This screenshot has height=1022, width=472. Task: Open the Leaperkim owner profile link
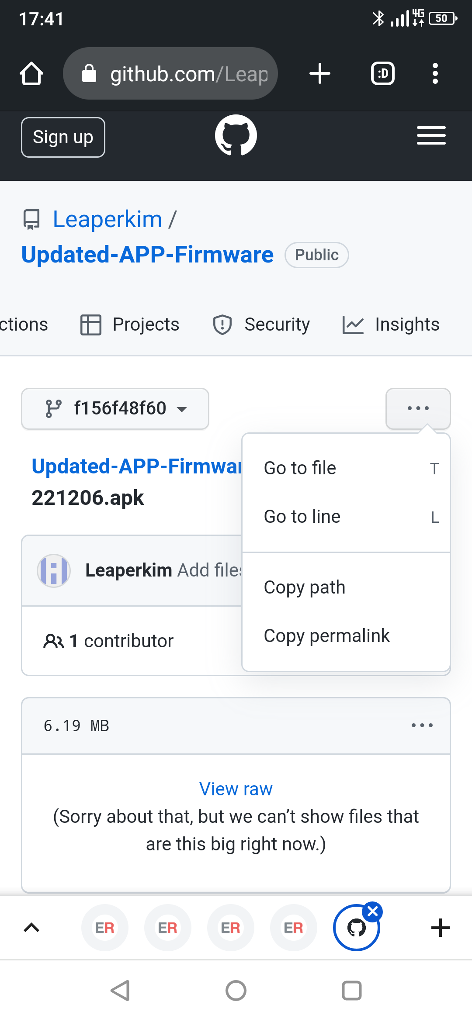click(x=108, y=219)
